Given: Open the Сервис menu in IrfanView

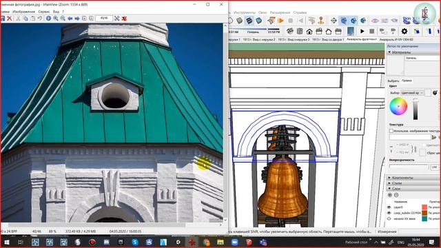Looking at the screenshot, I should click(44, 12).
